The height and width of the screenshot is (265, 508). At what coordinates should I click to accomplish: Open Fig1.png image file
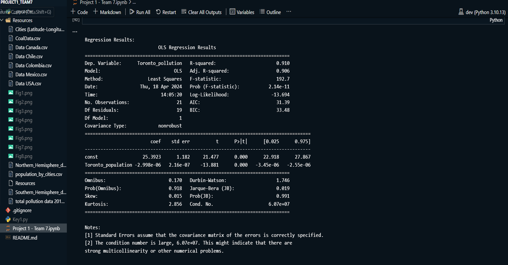24,93
